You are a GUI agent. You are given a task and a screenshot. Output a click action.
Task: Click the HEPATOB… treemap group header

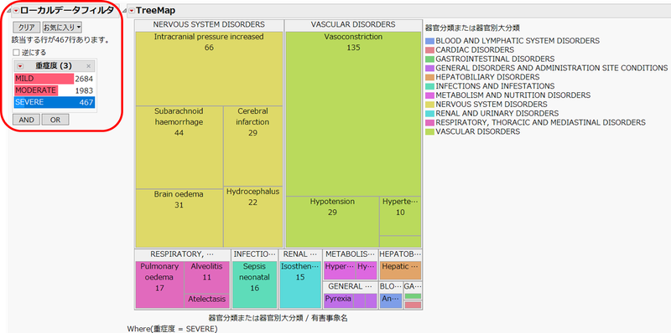[401, 254]
